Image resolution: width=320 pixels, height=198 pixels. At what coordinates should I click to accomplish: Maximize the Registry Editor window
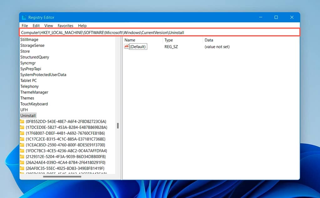pos(276,17)
